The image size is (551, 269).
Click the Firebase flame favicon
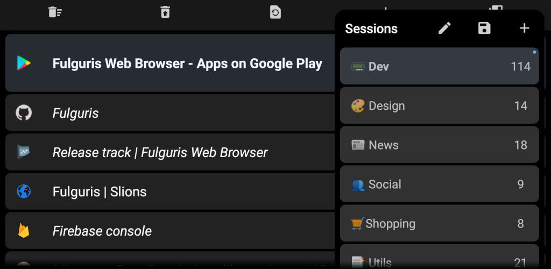pos(24,231)
